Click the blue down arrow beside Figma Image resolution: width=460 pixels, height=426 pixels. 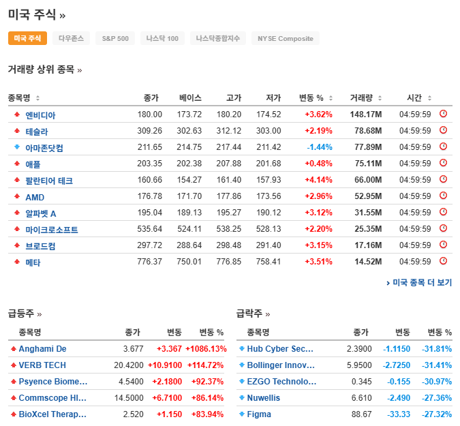(x=242, y=414)
